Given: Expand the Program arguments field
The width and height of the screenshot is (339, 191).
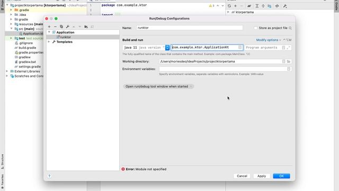Looking at the screenshot, I should coord(288,47).
